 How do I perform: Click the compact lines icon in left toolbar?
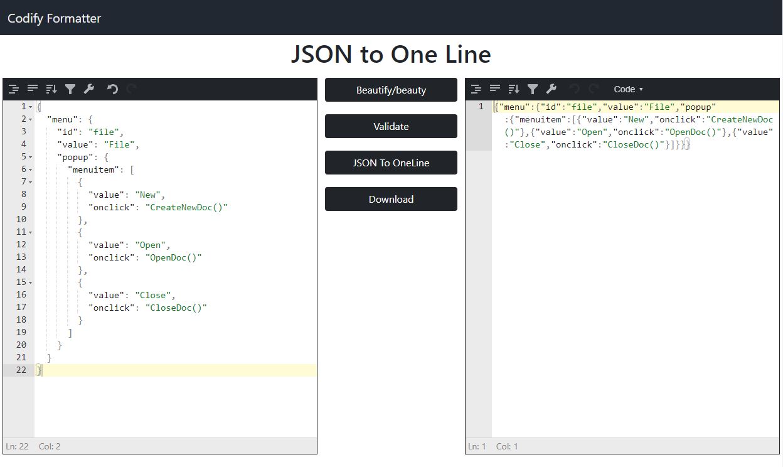tap(33, 89)
